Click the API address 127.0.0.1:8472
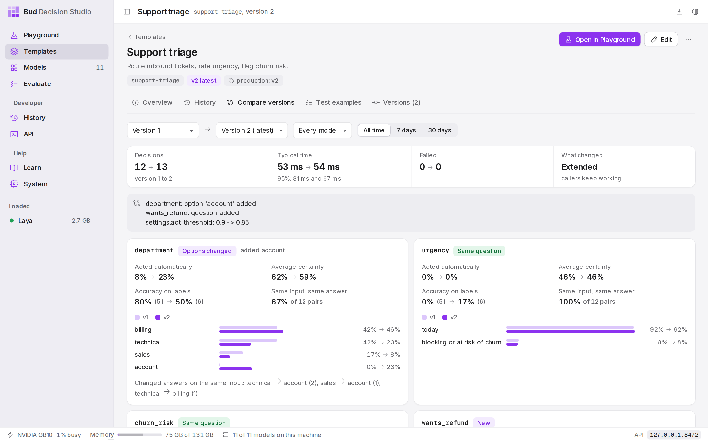Screen dimensions: 708x442 (674, 435)
